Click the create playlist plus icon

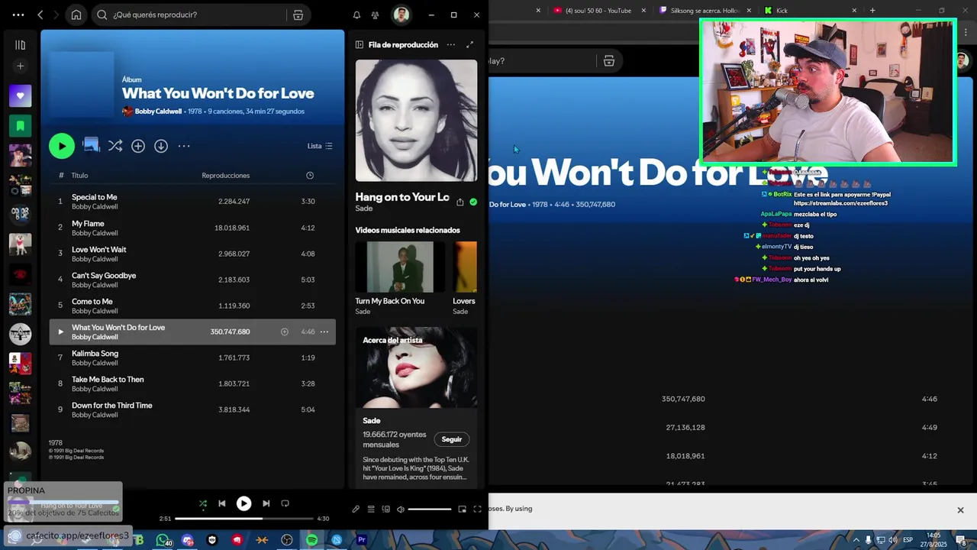pyautogui.click(x=20, y=66)
